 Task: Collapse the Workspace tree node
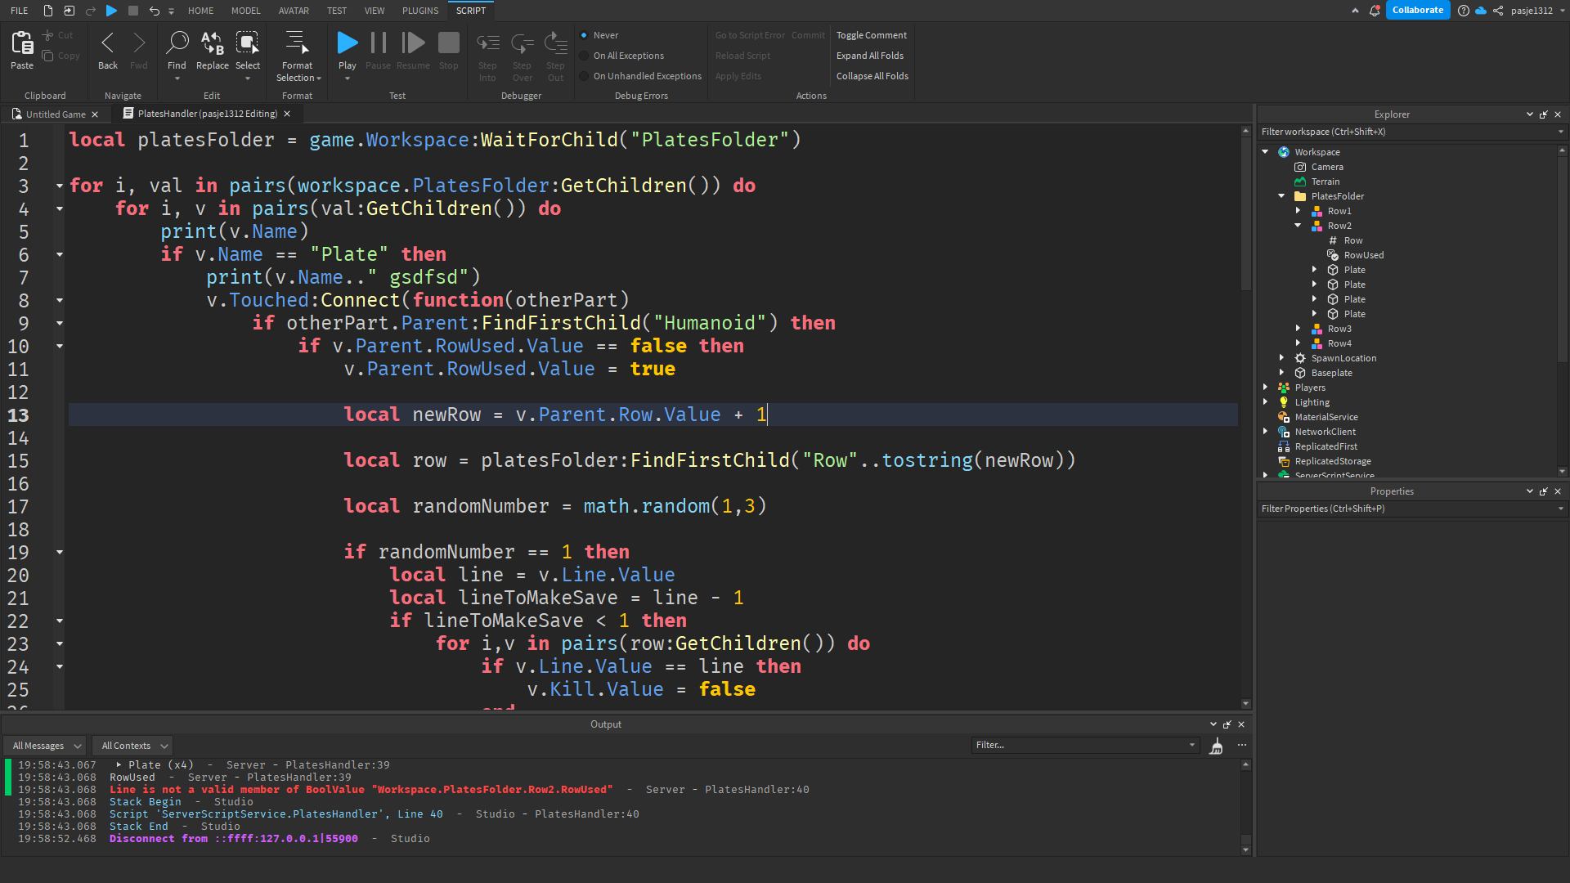[1265, 152]
